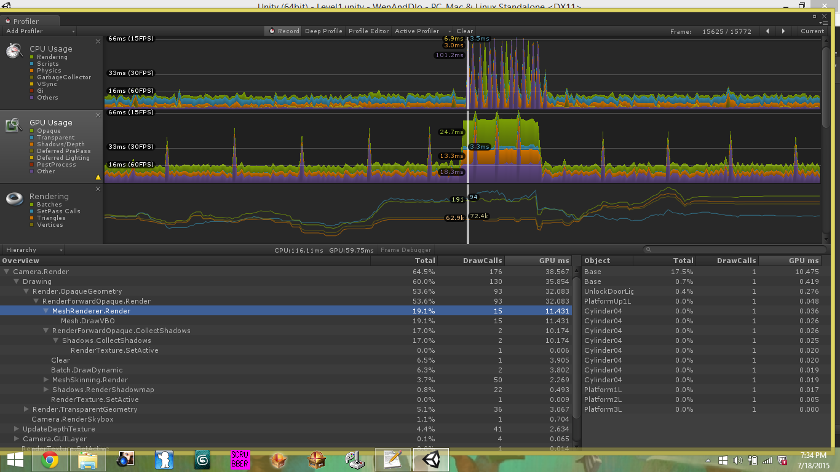
Task: Toggle the Opaque series in GPU Usage
Action: [46, 131]
